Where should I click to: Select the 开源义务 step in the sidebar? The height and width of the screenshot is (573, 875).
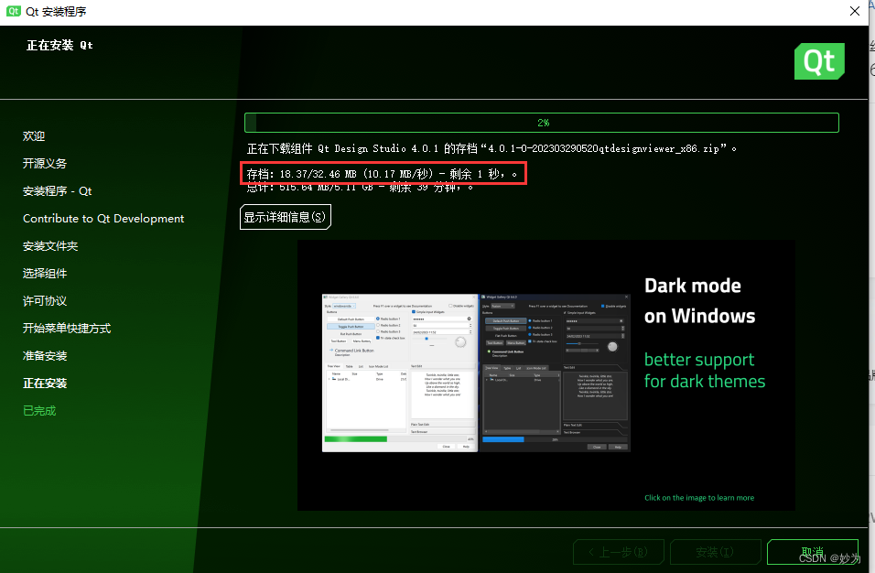[45, 164]
